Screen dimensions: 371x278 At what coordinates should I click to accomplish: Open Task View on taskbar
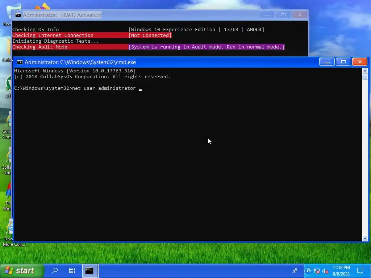coord(72,271)
